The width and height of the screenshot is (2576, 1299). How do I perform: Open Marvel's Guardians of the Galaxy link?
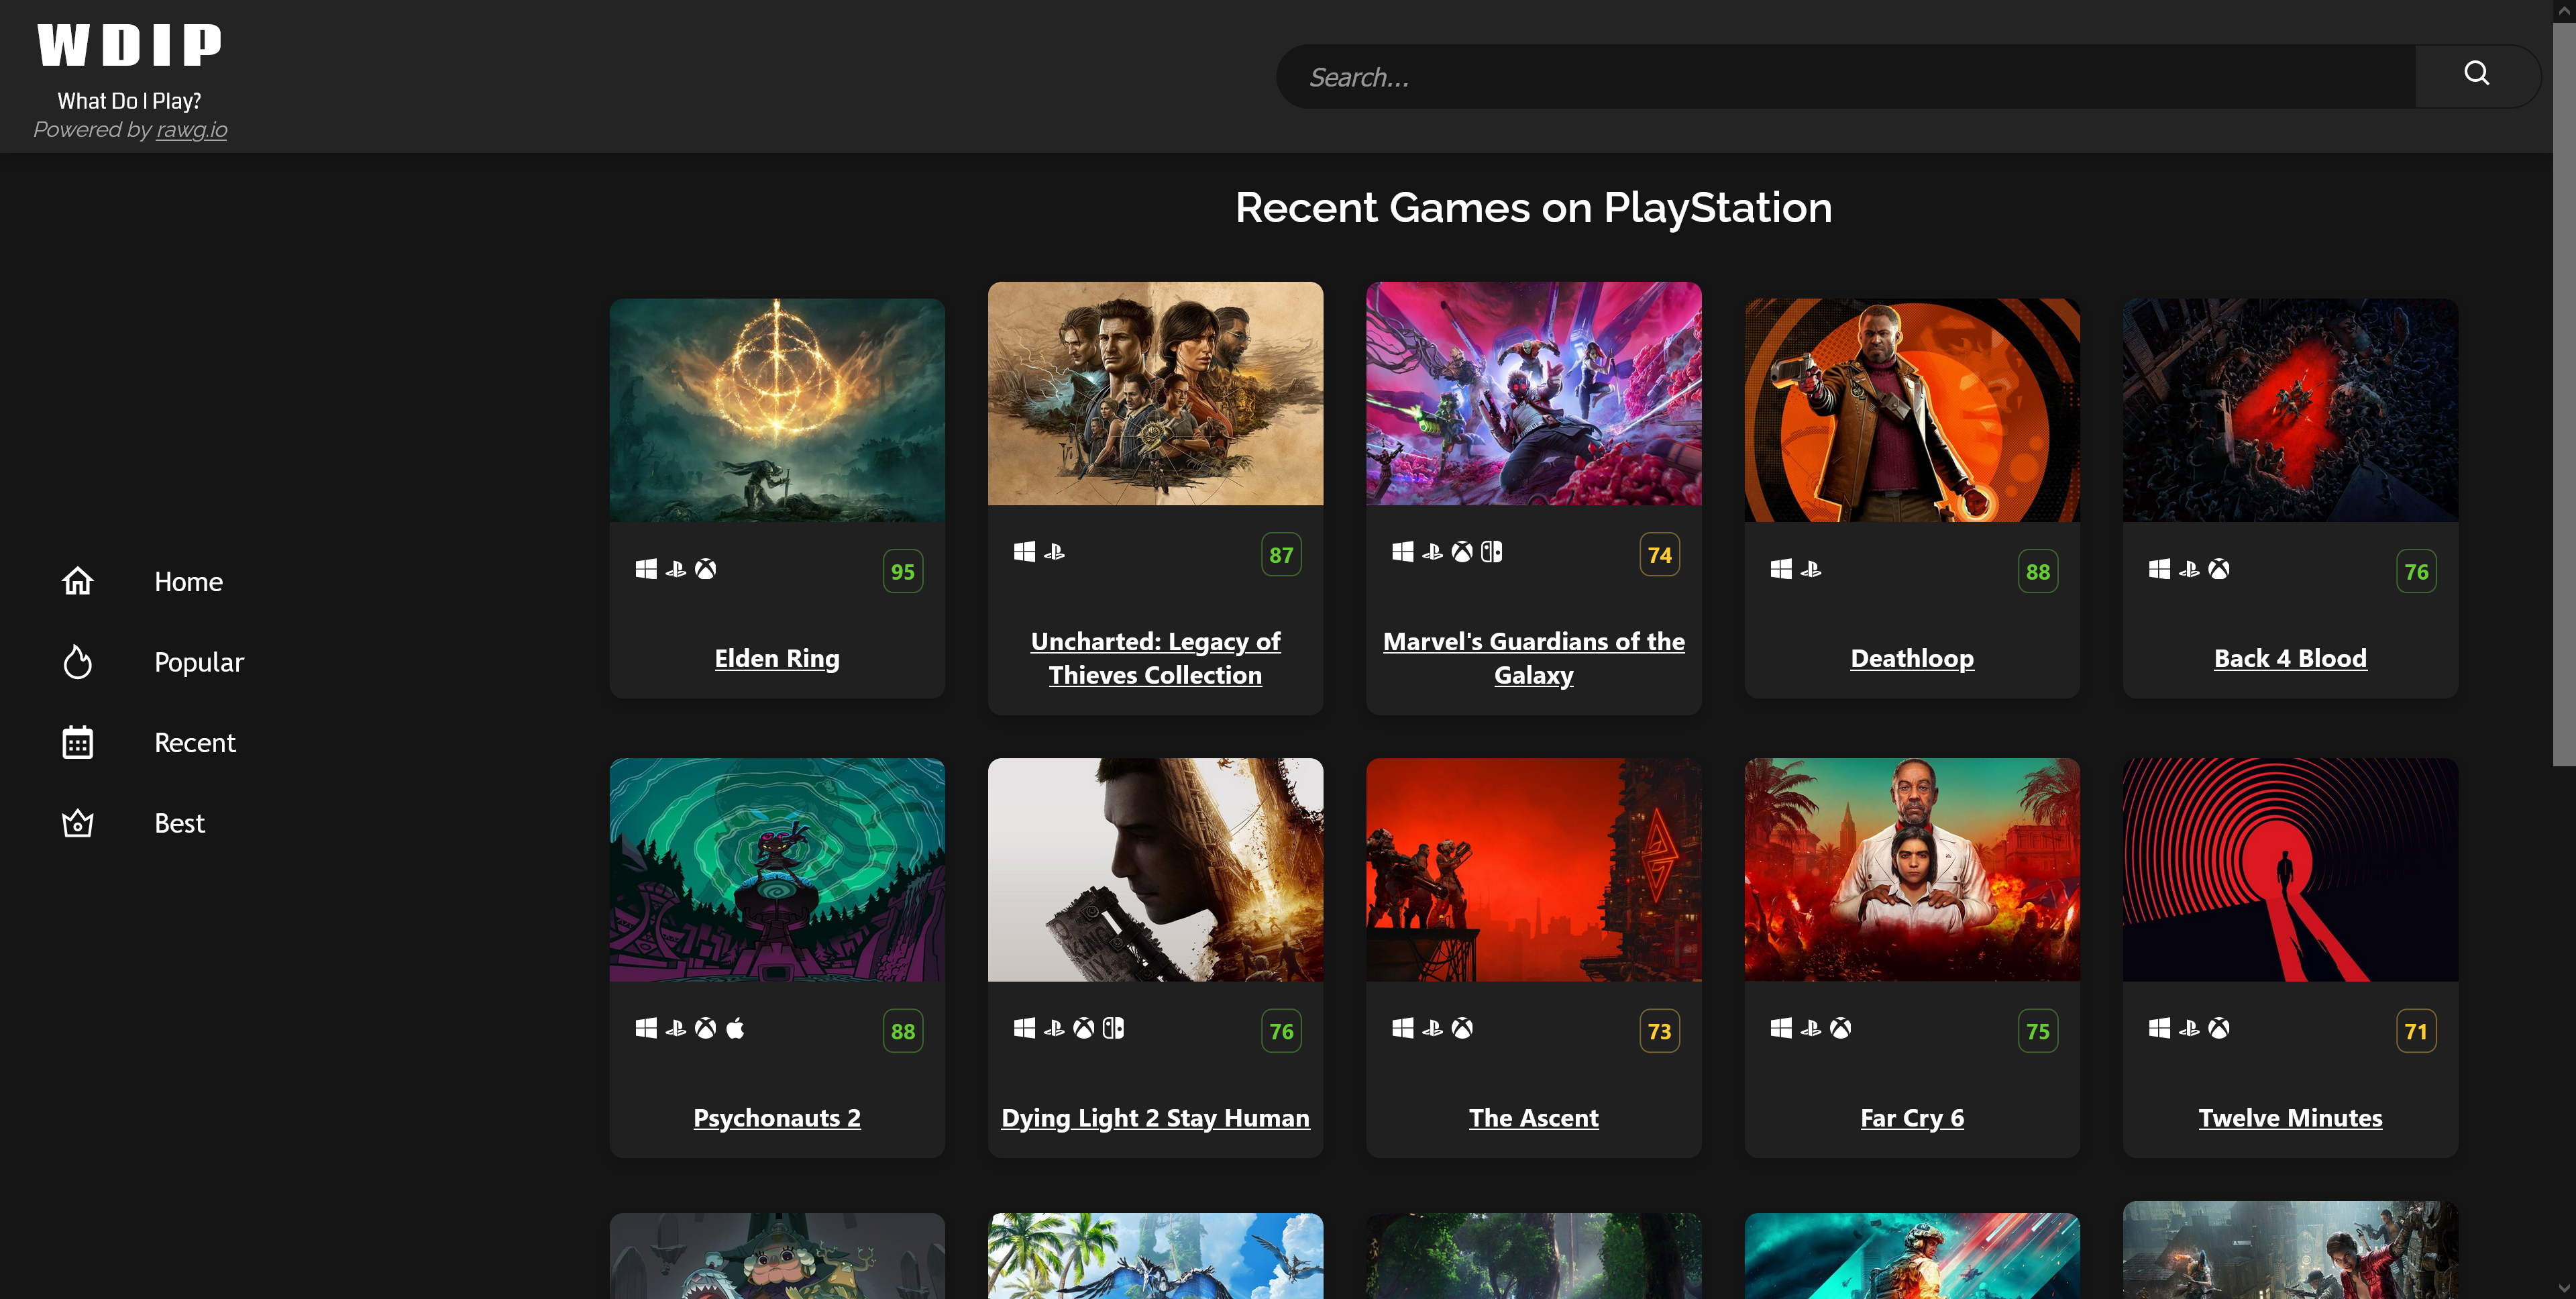point(1533,658)
